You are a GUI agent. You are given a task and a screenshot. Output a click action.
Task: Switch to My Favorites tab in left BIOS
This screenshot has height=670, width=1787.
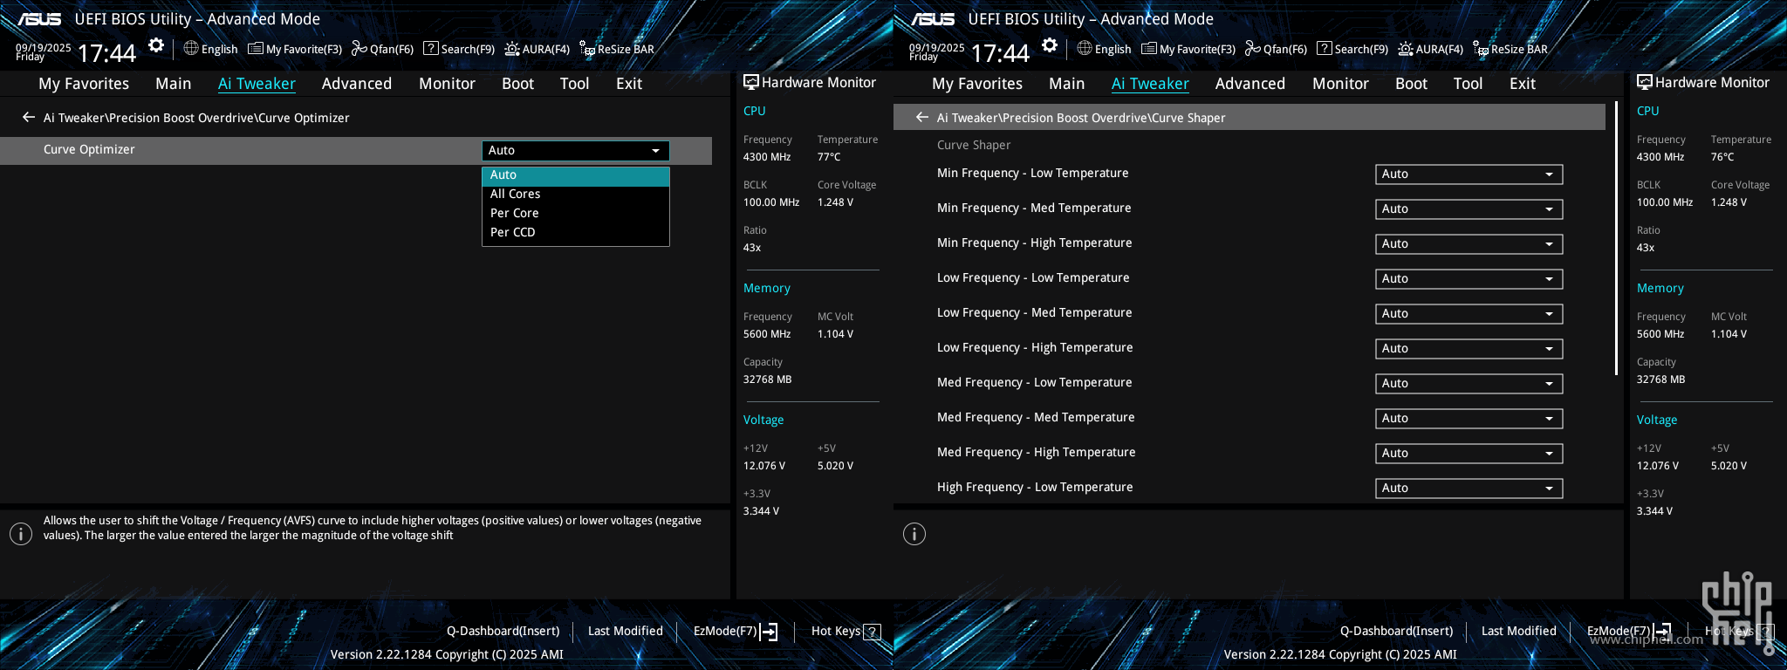click(x=84, y=84)
